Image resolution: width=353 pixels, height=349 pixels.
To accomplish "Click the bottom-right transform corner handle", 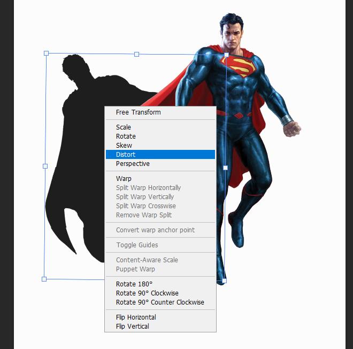I will (224, 280).
